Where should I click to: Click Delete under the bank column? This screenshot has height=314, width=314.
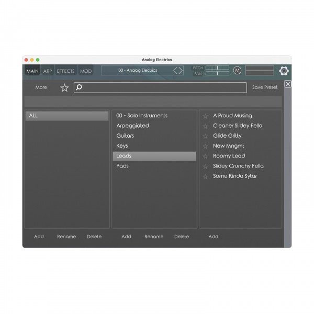click(94, 237)
